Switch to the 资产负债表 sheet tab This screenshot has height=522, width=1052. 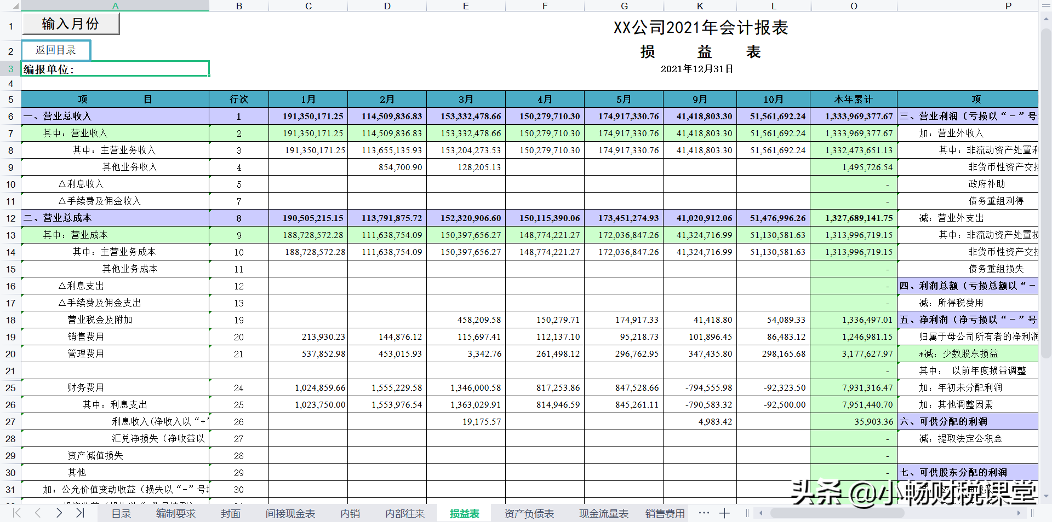pyautogui.click(x=529, y=513)
